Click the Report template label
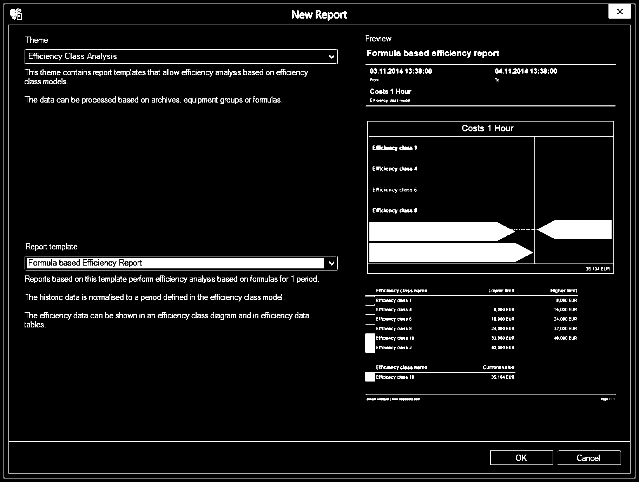The image size is (639, 482). point(51,247)
